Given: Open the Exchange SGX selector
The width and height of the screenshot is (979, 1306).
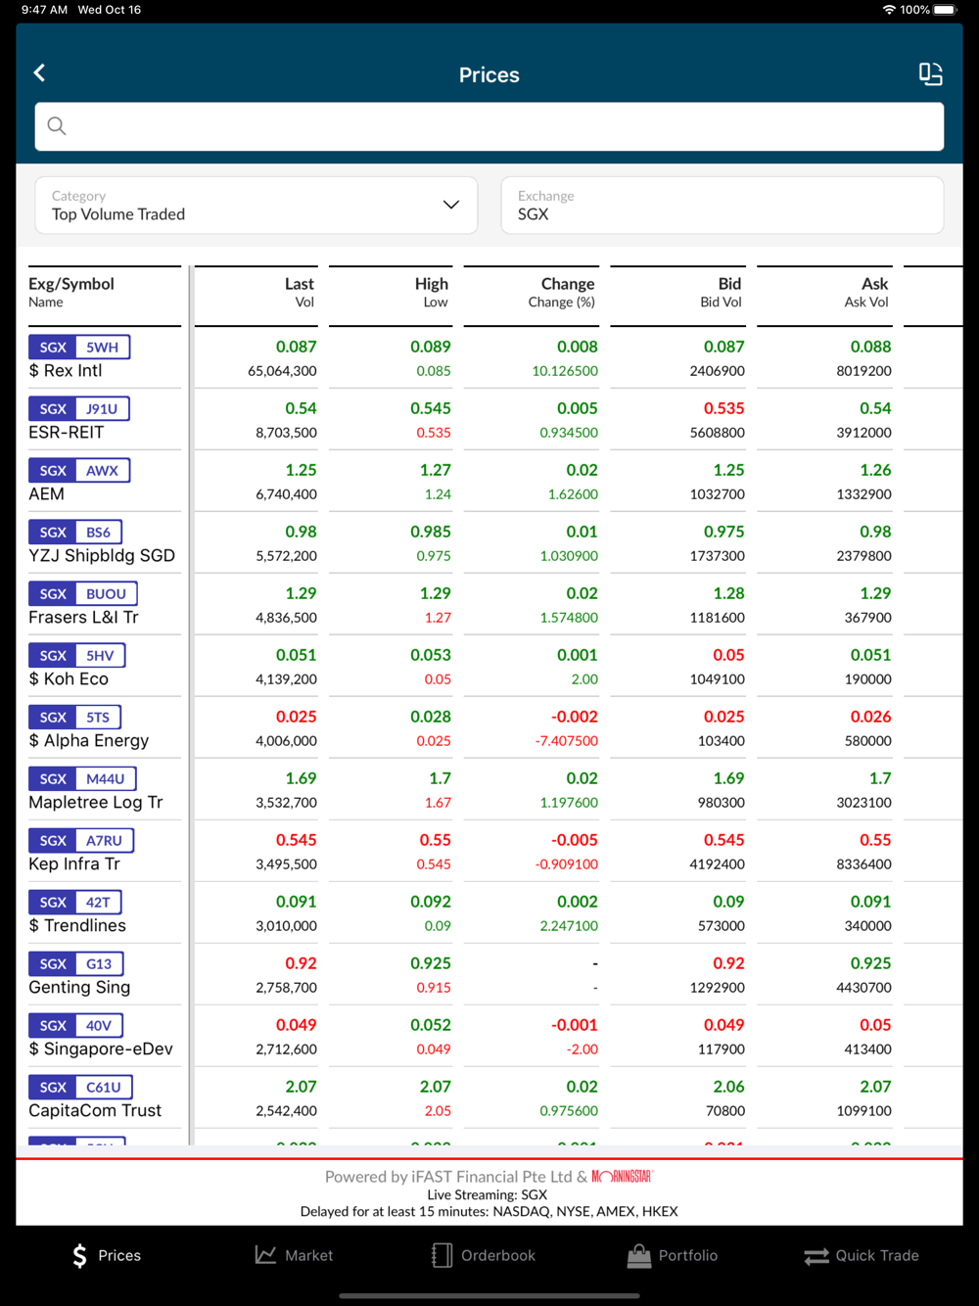Looking at the screenshot, I should [723, 205].
